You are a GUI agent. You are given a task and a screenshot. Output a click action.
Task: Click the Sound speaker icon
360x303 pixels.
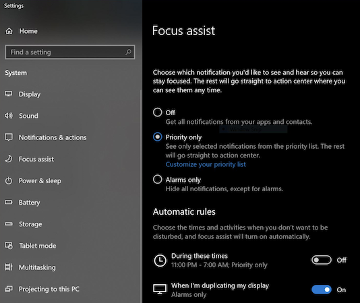9,115
